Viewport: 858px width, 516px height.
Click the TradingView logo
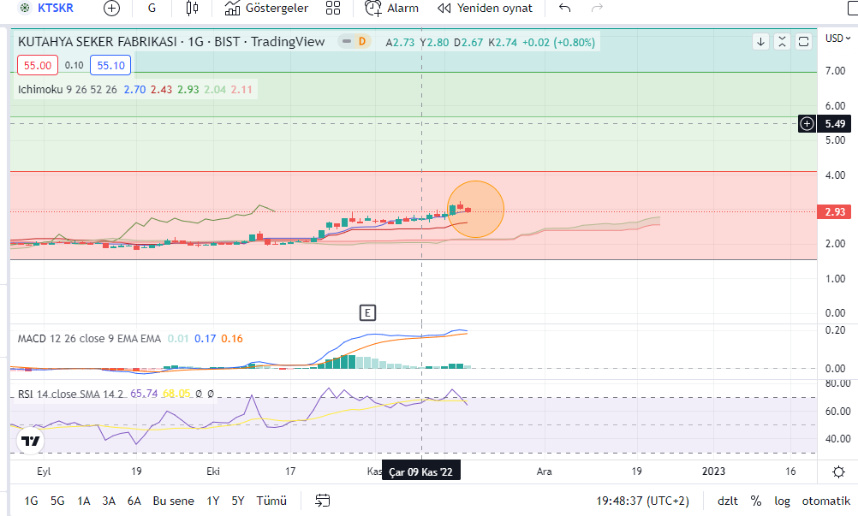click(30, 441)
